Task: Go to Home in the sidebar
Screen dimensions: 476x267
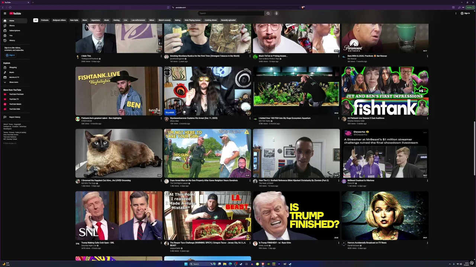Action: tap(14, 21)
